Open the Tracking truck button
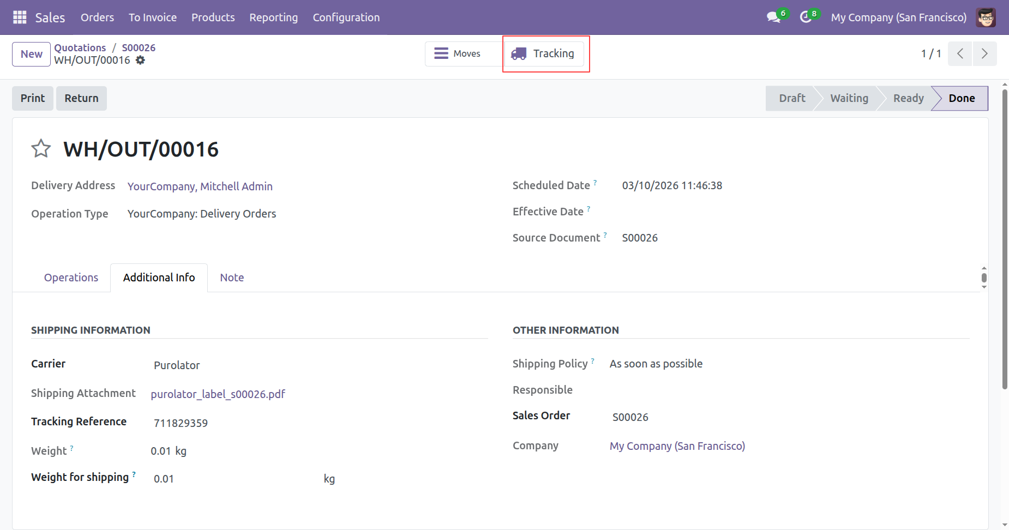Viewport: 1009px width, 530px height. tap(543, 53)
